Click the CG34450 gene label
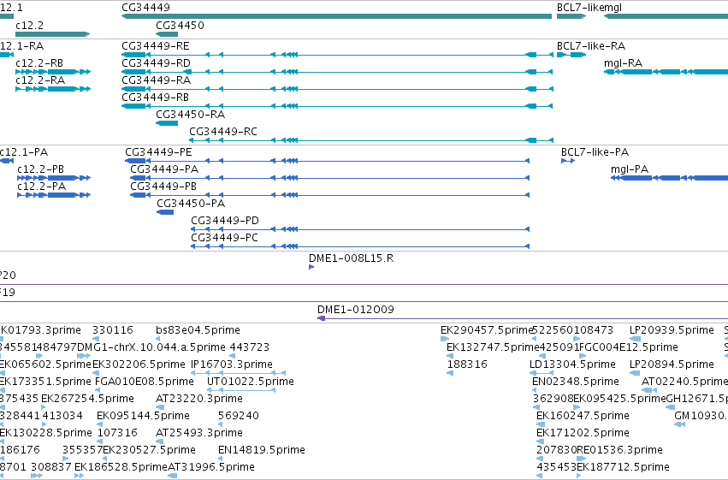Screen dimensions: 728x480 (x=180, y=25)
